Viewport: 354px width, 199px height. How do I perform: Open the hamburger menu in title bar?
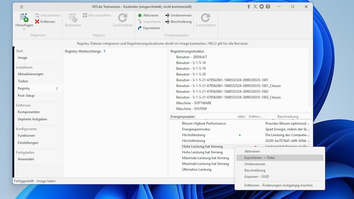(x=22, y=7)
